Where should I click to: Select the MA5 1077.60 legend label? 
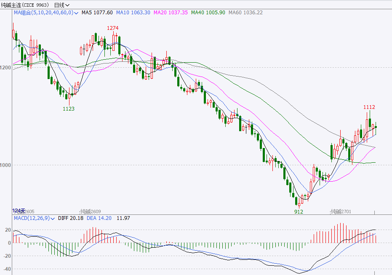click(x=97, y=13)
